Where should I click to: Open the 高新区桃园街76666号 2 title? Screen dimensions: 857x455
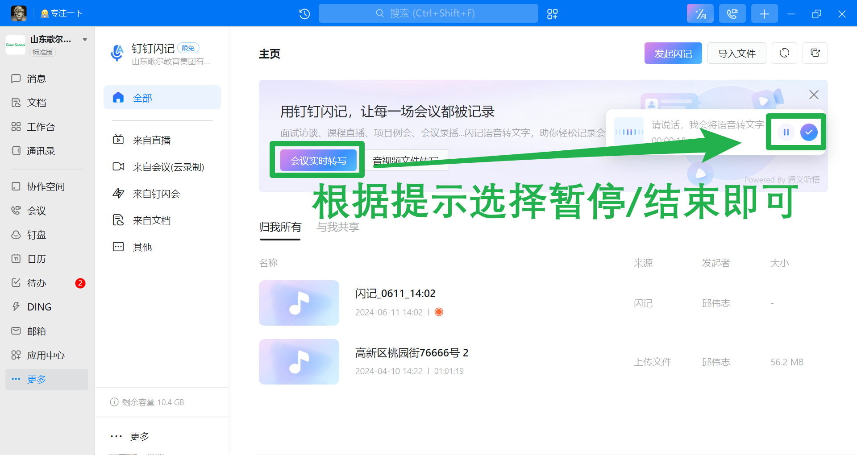[412, 353]
